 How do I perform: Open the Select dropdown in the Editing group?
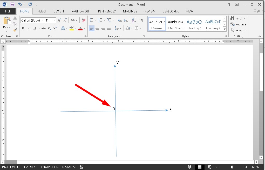click(239, 30)
